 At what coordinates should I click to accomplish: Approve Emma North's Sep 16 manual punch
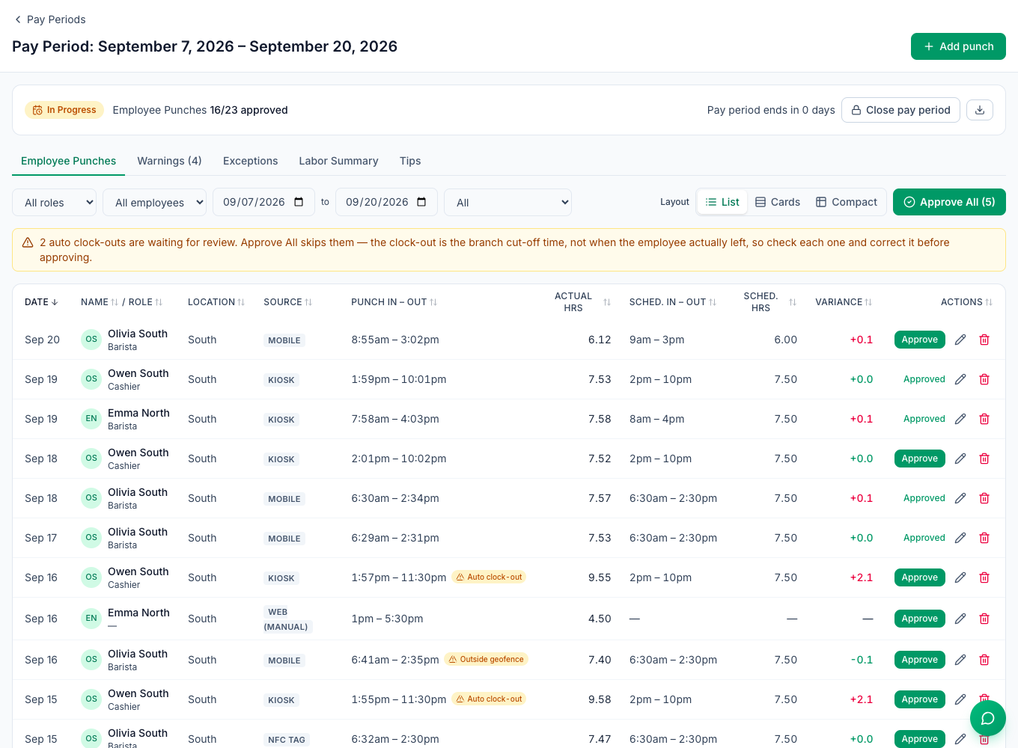(919, 619)
